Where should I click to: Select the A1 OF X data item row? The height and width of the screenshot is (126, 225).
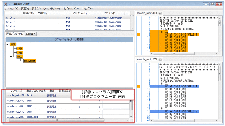[x=68, y=18]
